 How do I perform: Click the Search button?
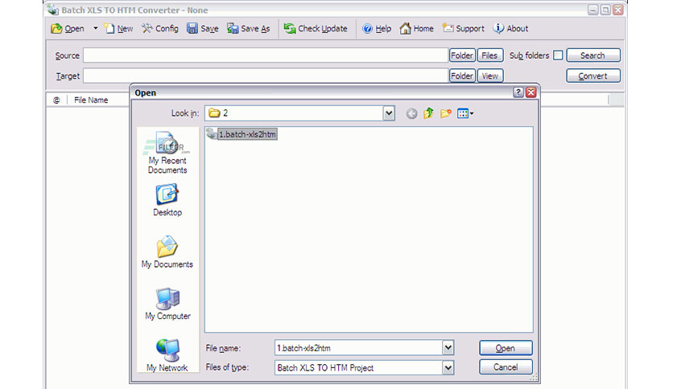[592, 55]
